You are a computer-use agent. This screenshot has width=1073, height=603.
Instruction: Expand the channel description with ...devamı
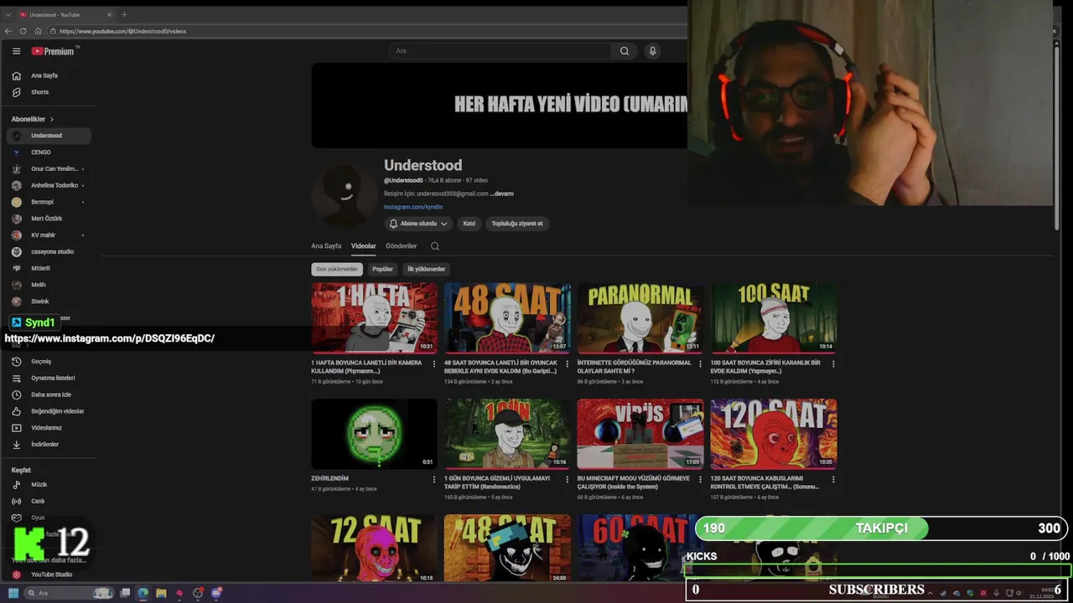(502, 193)
